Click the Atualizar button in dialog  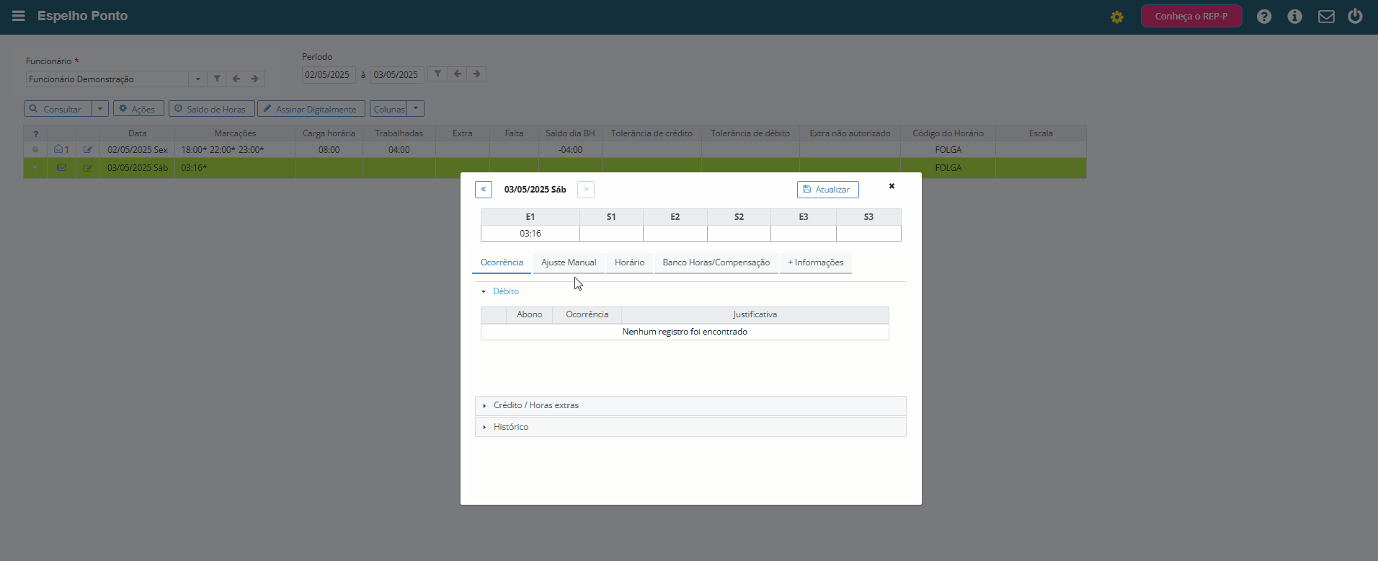pyautogui.click(x=827, y=190)
